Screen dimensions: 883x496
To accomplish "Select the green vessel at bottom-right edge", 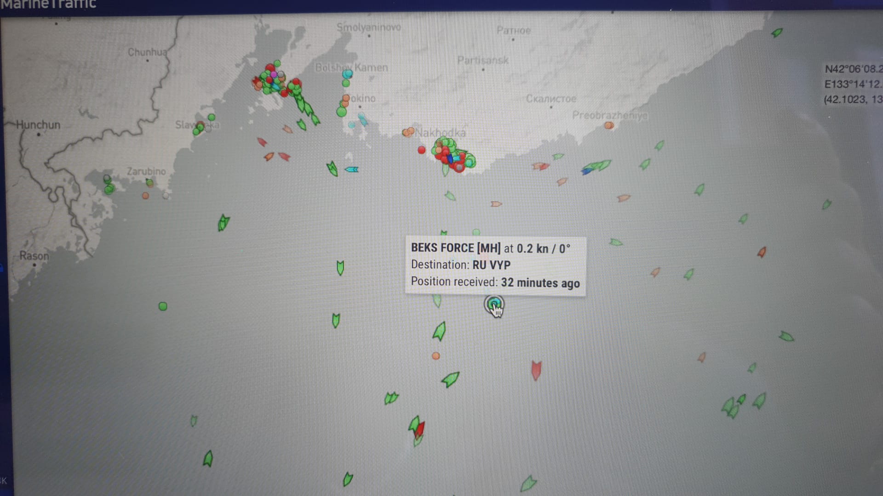I will point(786,337).
